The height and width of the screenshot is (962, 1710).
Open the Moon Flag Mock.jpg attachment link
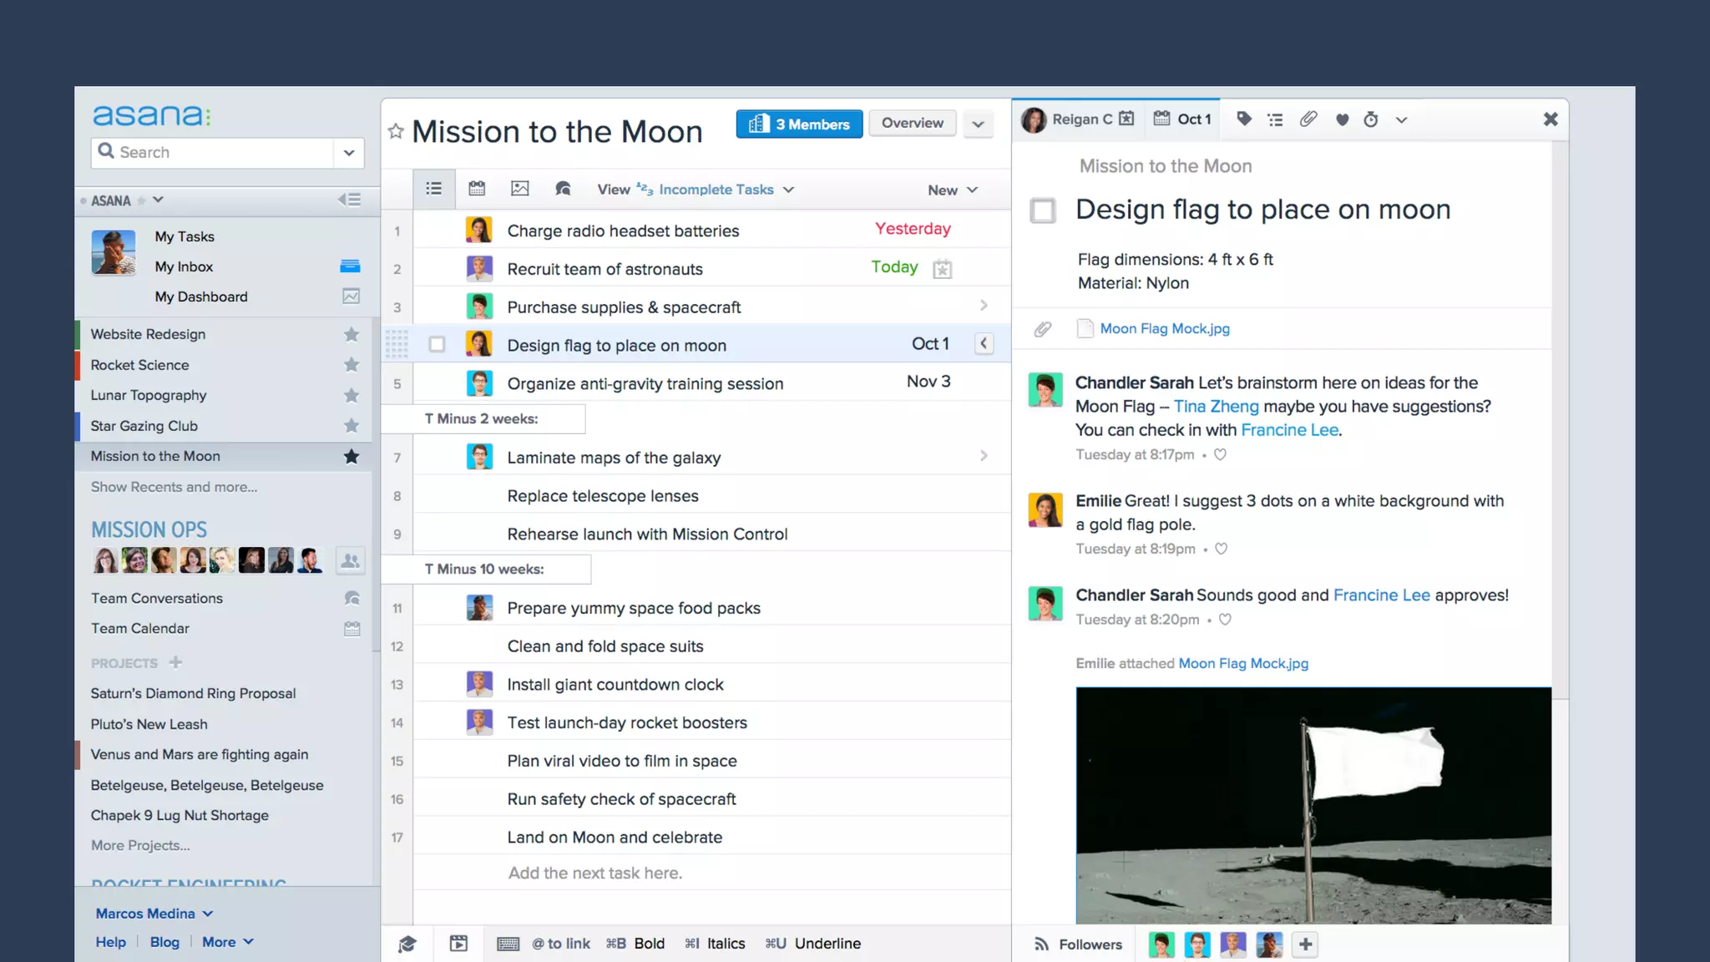1164,328
